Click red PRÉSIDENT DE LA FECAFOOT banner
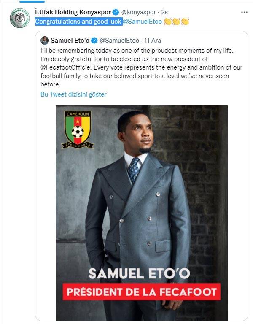This screenshot has height=324, width=253. (142, 292)
